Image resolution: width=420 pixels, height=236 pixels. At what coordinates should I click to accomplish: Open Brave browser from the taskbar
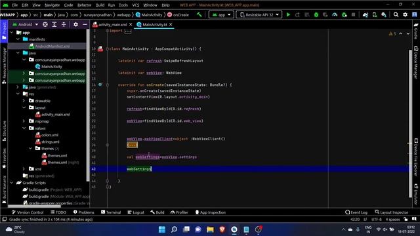click(222, 229)
